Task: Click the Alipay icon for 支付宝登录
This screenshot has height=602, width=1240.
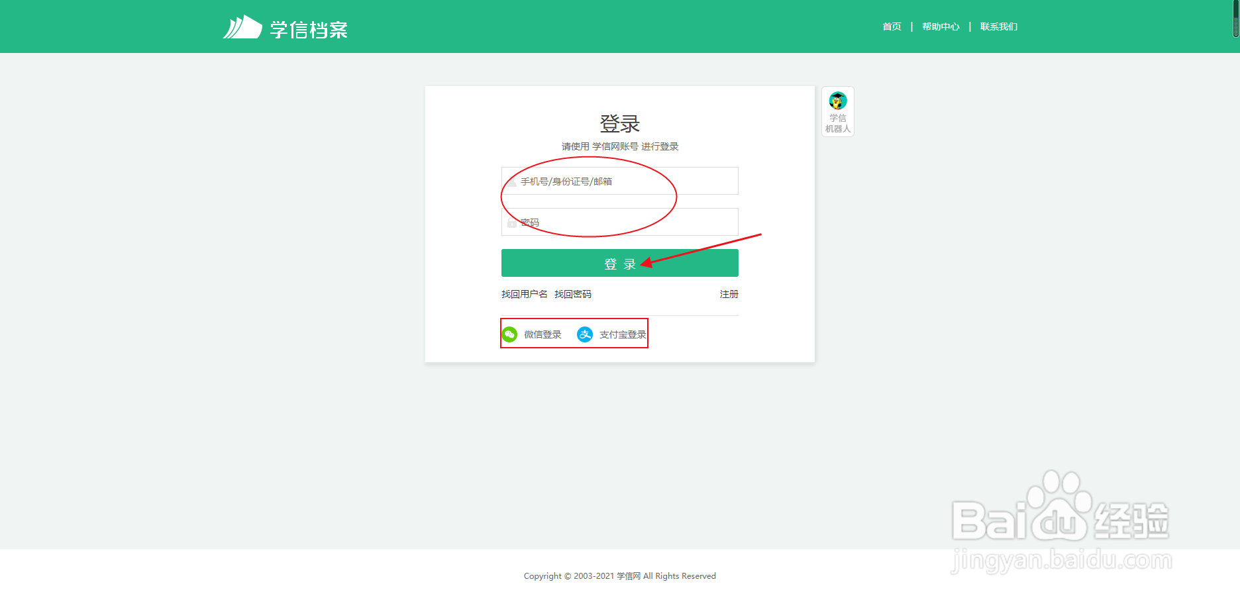Action: click(x=585, y=334)
